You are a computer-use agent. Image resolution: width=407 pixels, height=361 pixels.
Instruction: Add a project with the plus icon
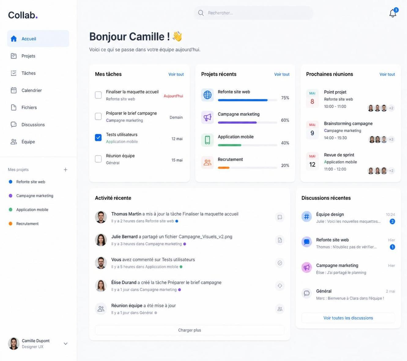tap(65, 170)
